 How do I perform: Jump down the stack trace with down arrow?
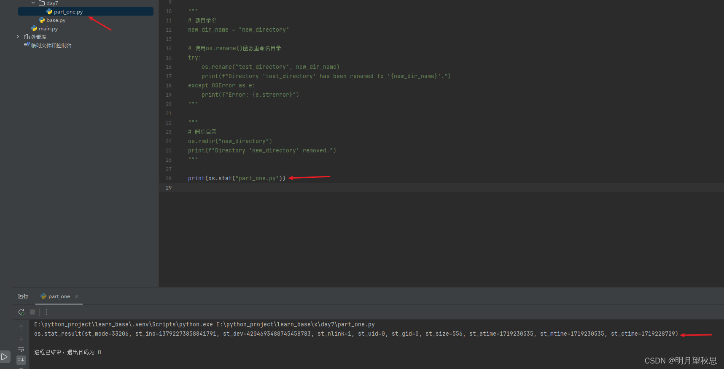pyautogui.click(x=21, y=338)
